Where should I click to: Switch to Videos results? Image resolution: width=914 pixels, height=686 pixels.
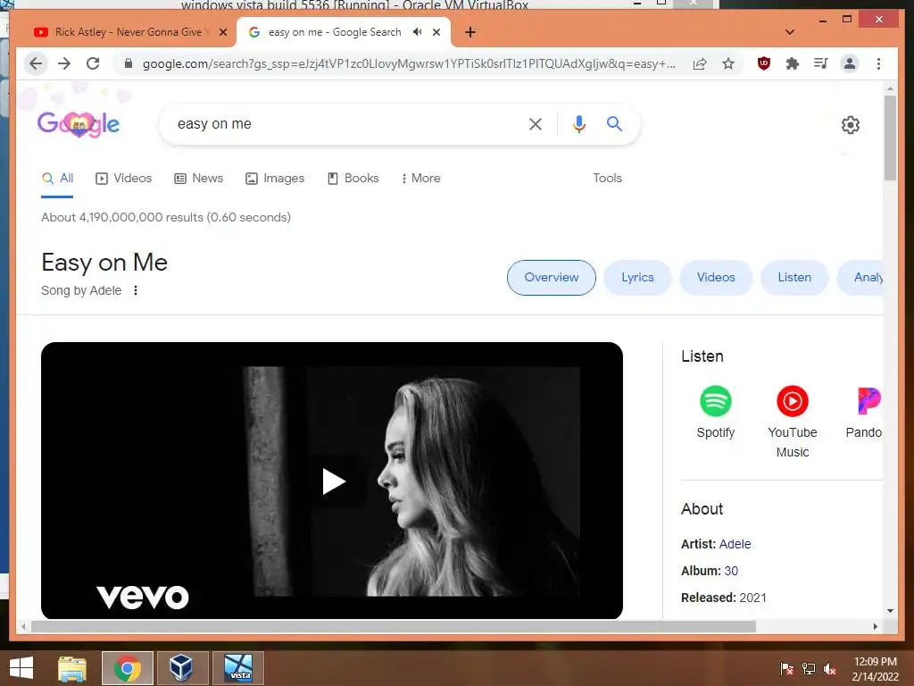(123, 179)
